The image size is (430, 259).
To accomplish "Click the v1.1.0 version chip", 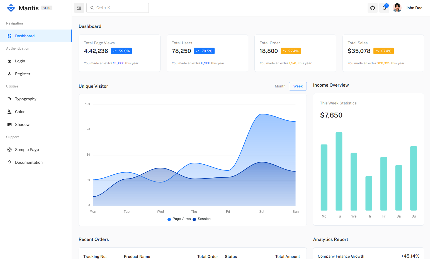I will (x=47, y=8).
